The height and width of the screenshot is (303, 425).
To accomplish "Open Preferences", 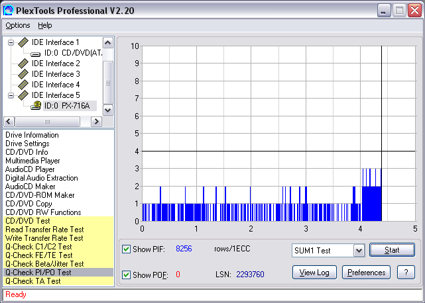I will click(x=366, y=273).
